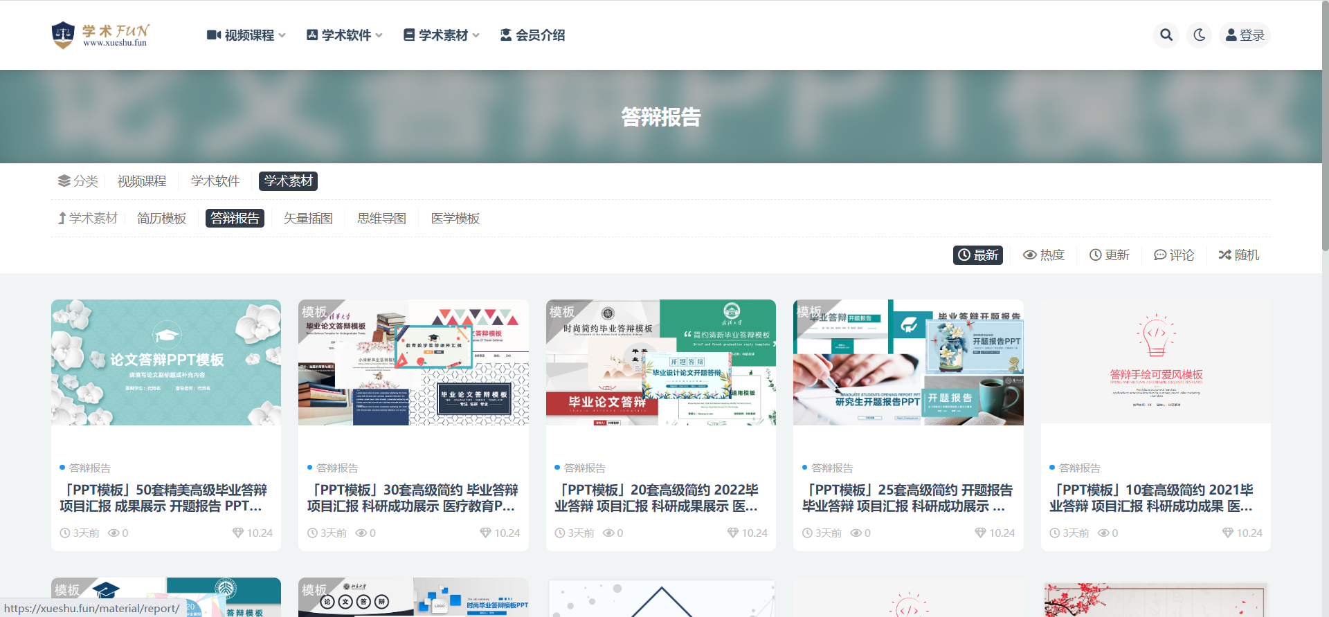Open the 25套高级简约 开题报告 post title
Viewport: 1329px width, 617px height.
click(x=907, y=498)
